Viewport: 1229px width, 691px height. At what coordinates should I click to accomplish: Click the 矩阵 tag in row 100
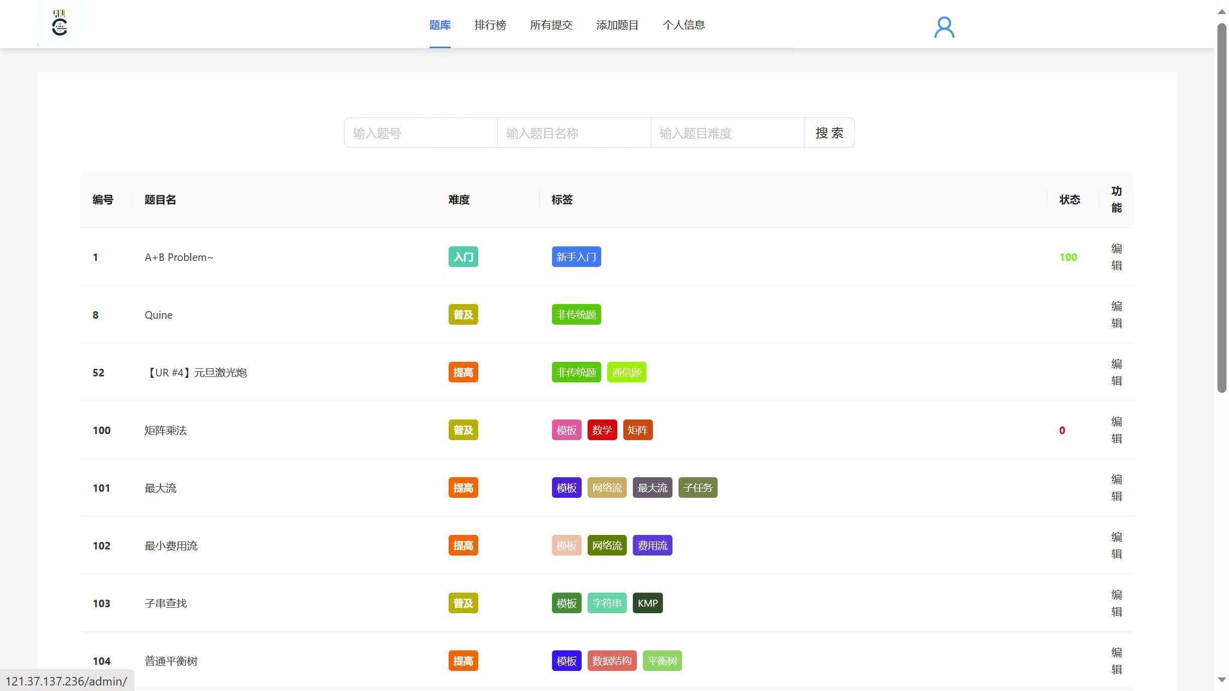click(x=637, y=430)
